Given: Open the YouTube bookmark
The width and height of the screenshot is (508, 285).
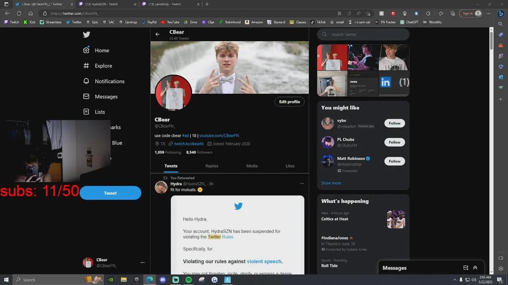Looking at the screenshot, I should pos(170,22).
